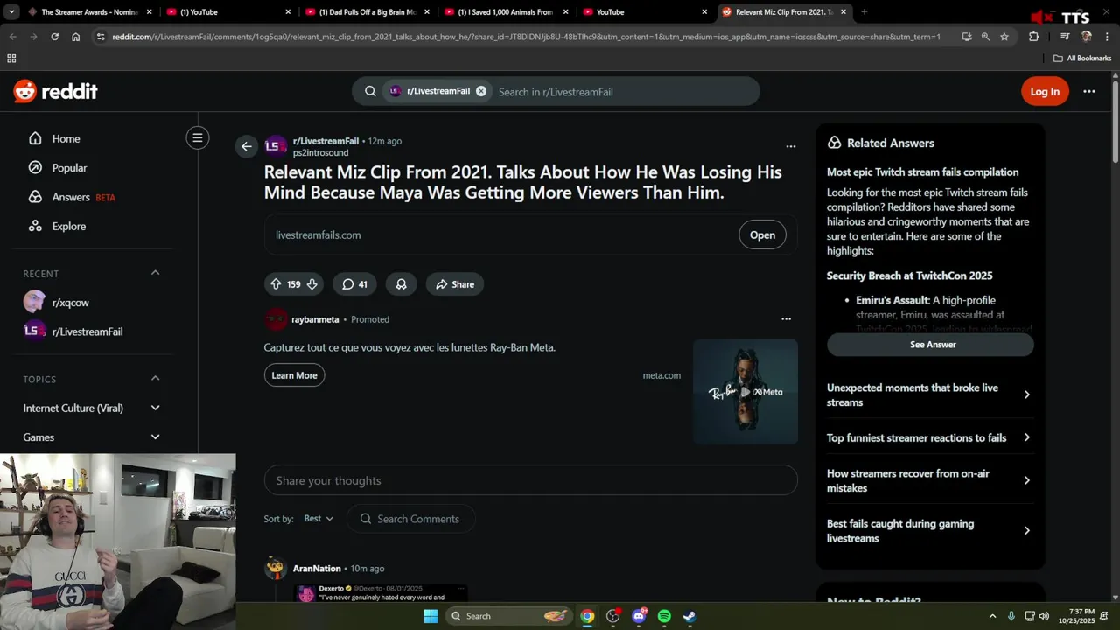The height and width of the screenshot is (630, 1120).
Task: Open Unexpected moments that broke live streams
Action: coord(929,395)
